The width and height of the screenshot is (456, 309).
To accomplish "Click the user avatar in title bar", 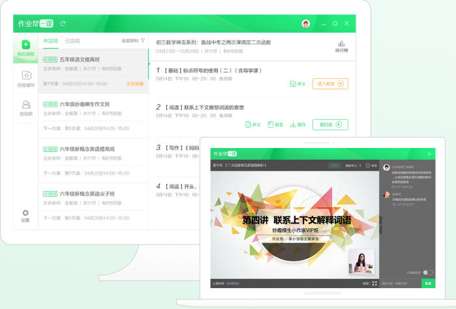I will tap(305, 23).
